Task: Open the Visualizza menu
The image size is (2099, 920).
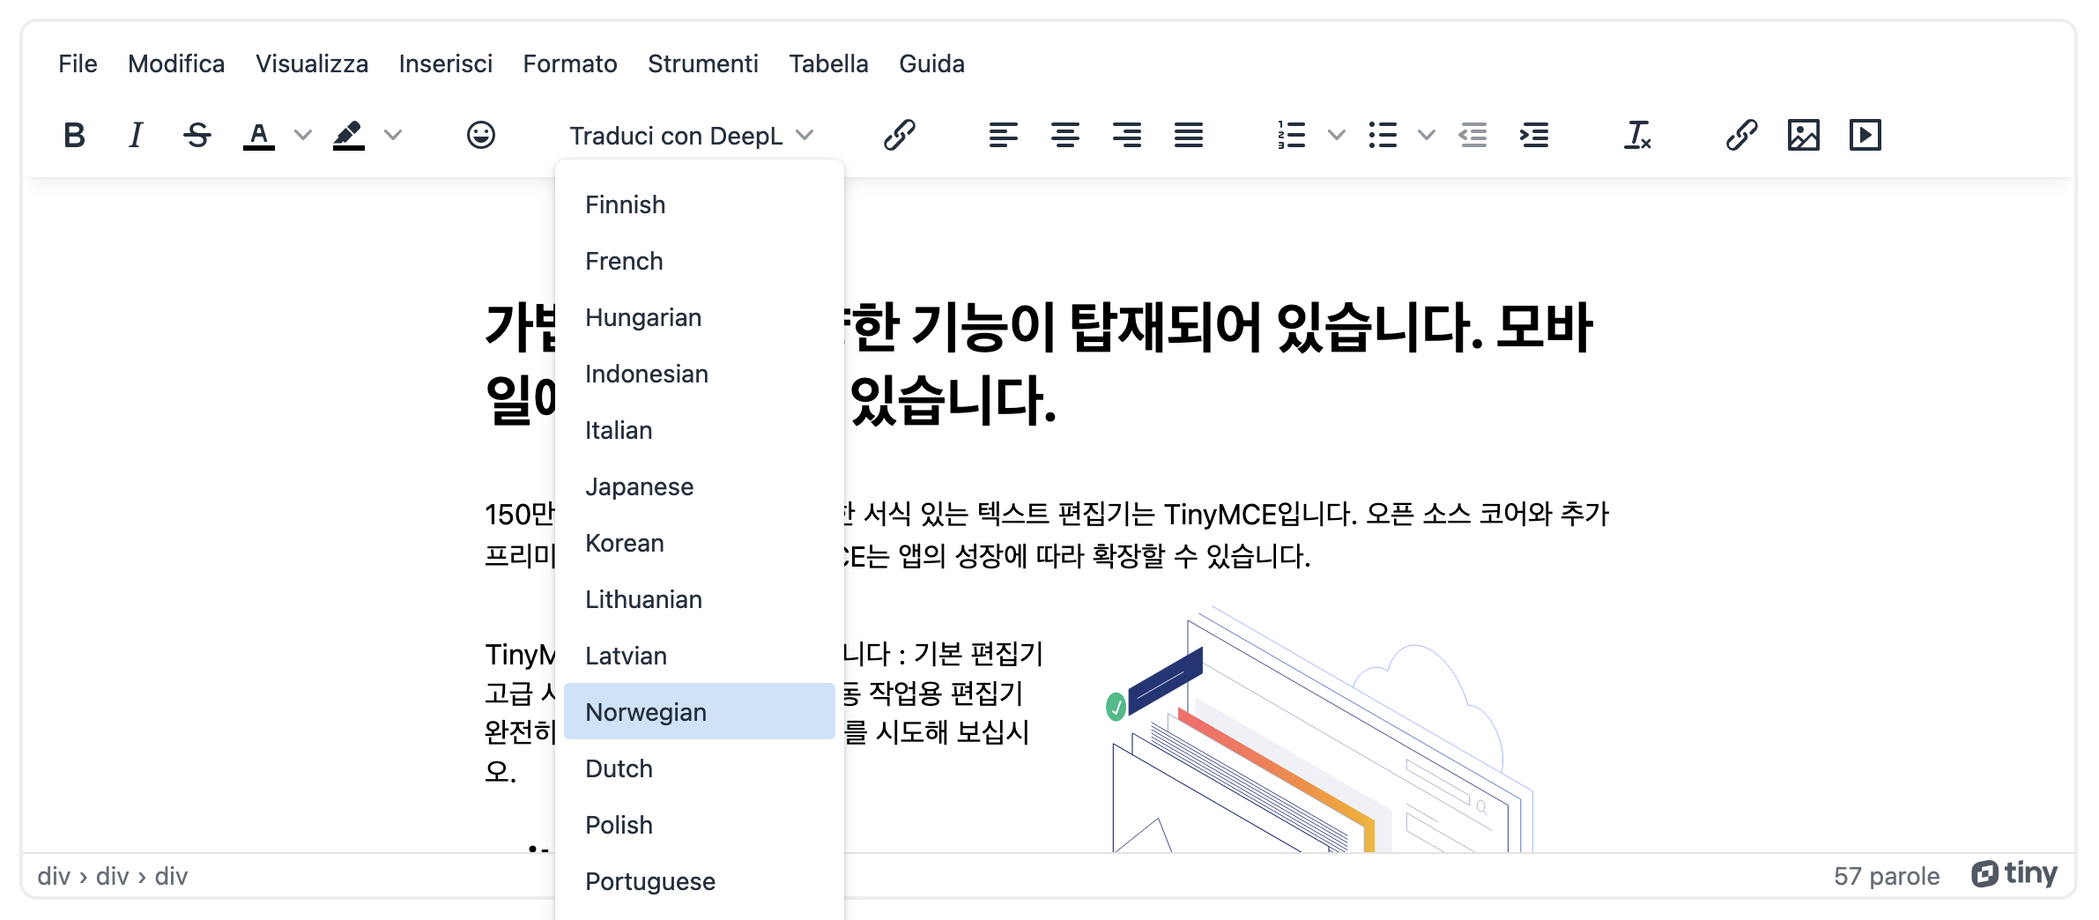Action: tap(312, 63)
